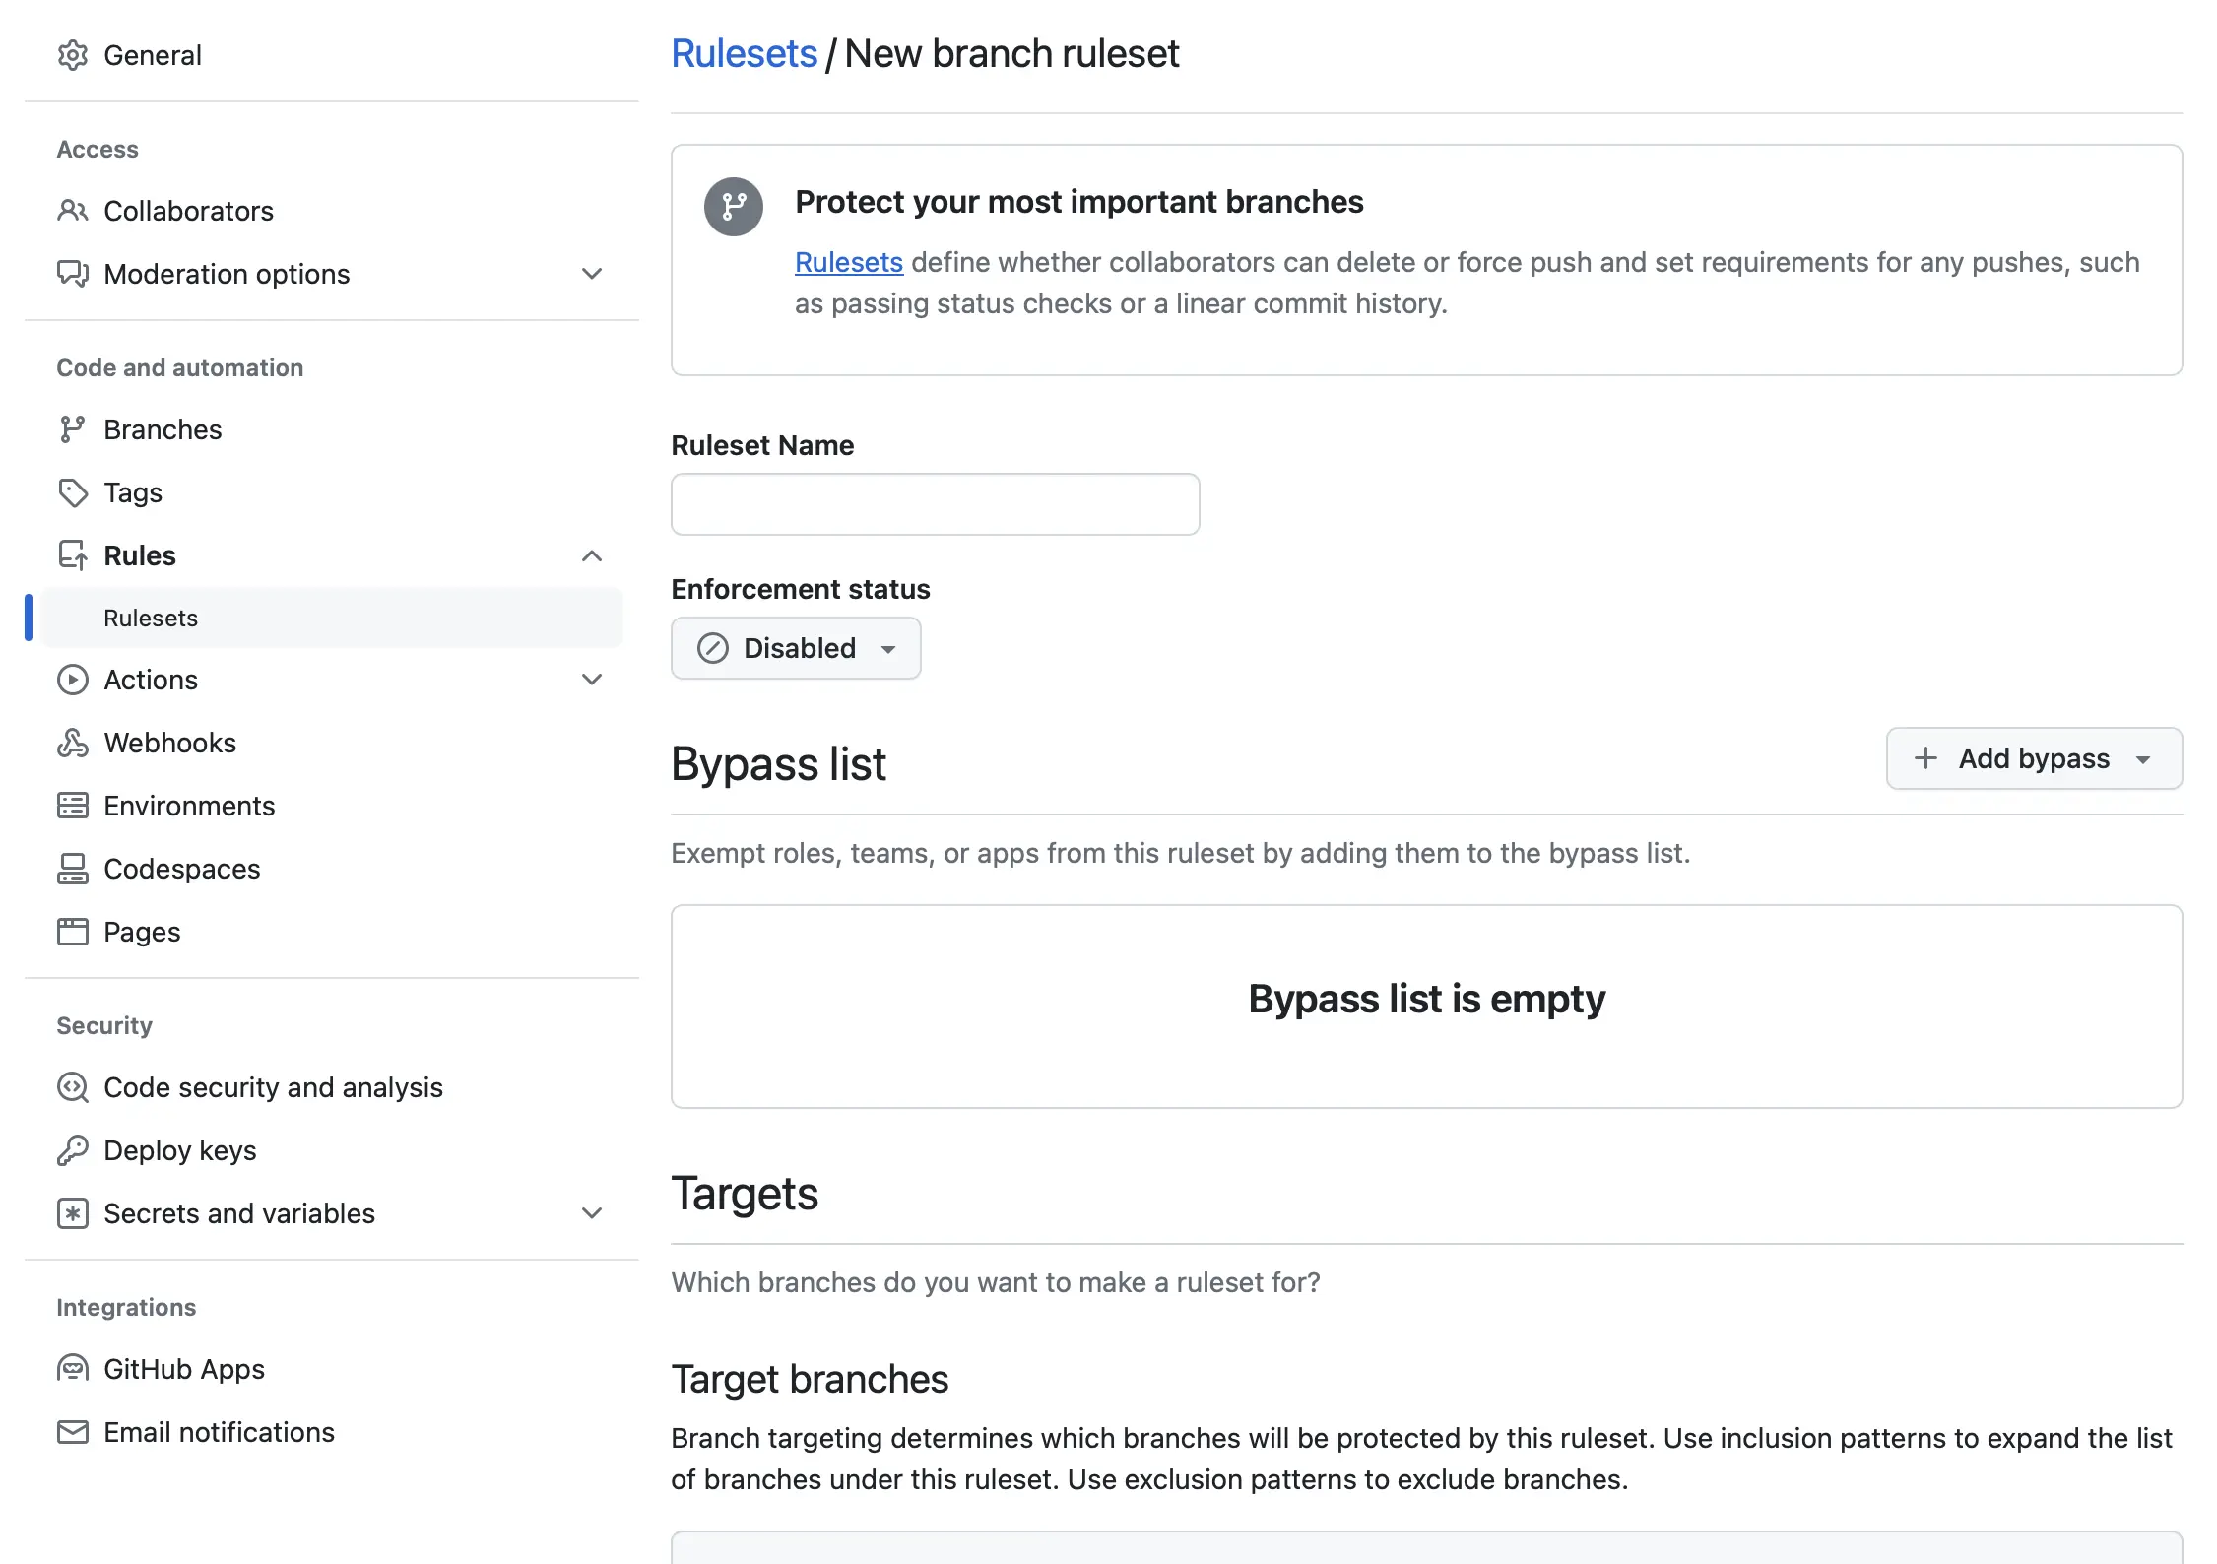The image size is (2217, 1564).
Task: Click the Codespaces icon in sidebar
Action: click(73, 869)
